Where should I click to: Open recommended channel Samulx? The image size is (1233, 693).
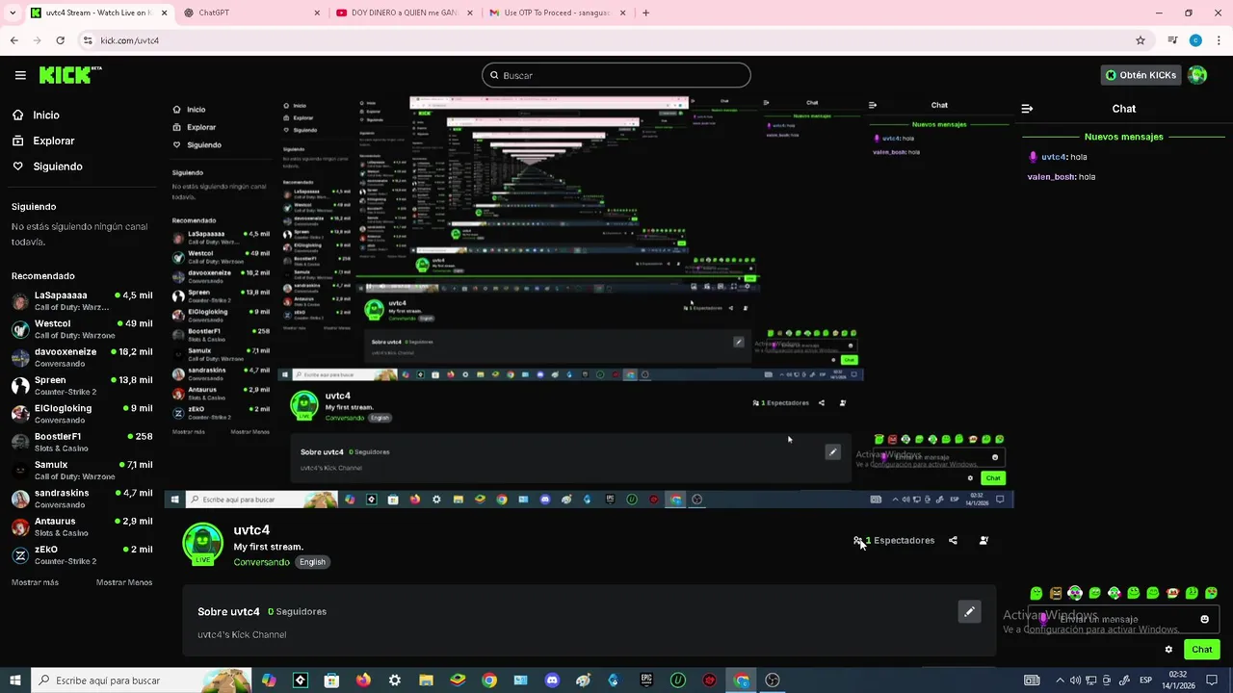tap(81, 471)
